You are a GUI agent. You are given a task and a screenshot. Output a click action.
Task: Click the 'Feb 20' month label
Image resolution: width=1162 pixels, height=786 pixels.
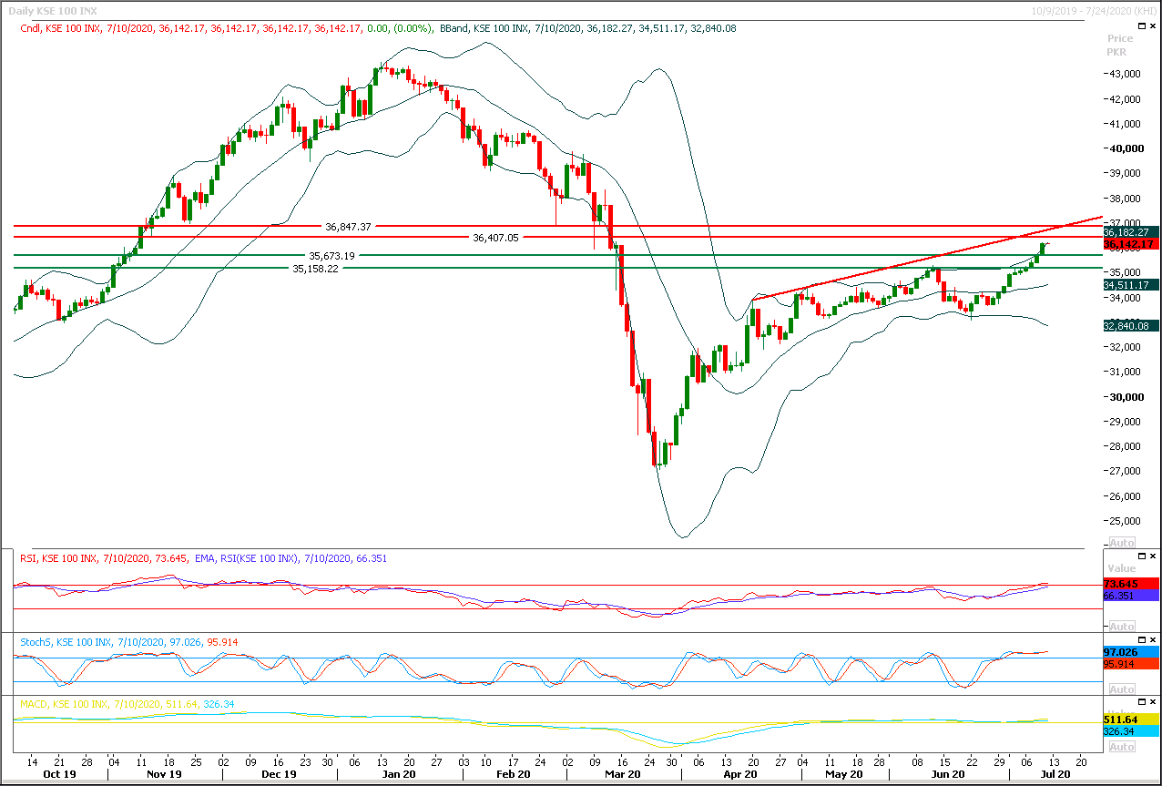point(513,774)
